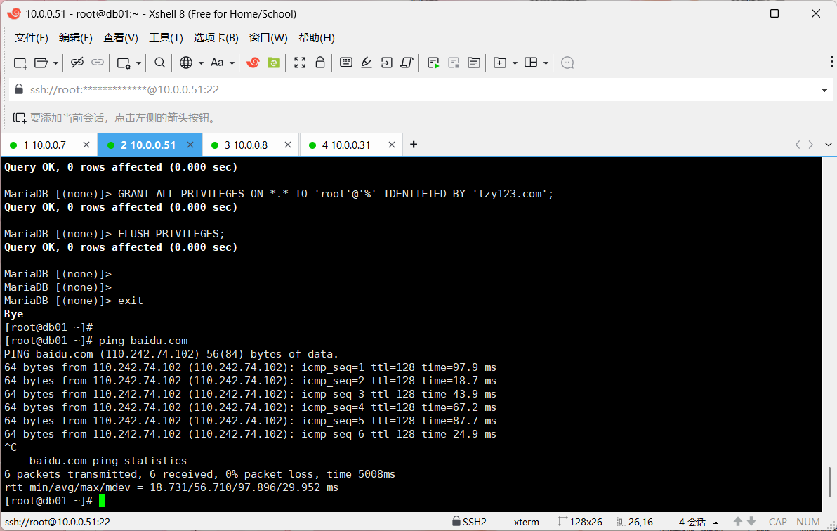Click the New Session toolbar icon
This screenshot has width=837, height=531.
[20, 63]
